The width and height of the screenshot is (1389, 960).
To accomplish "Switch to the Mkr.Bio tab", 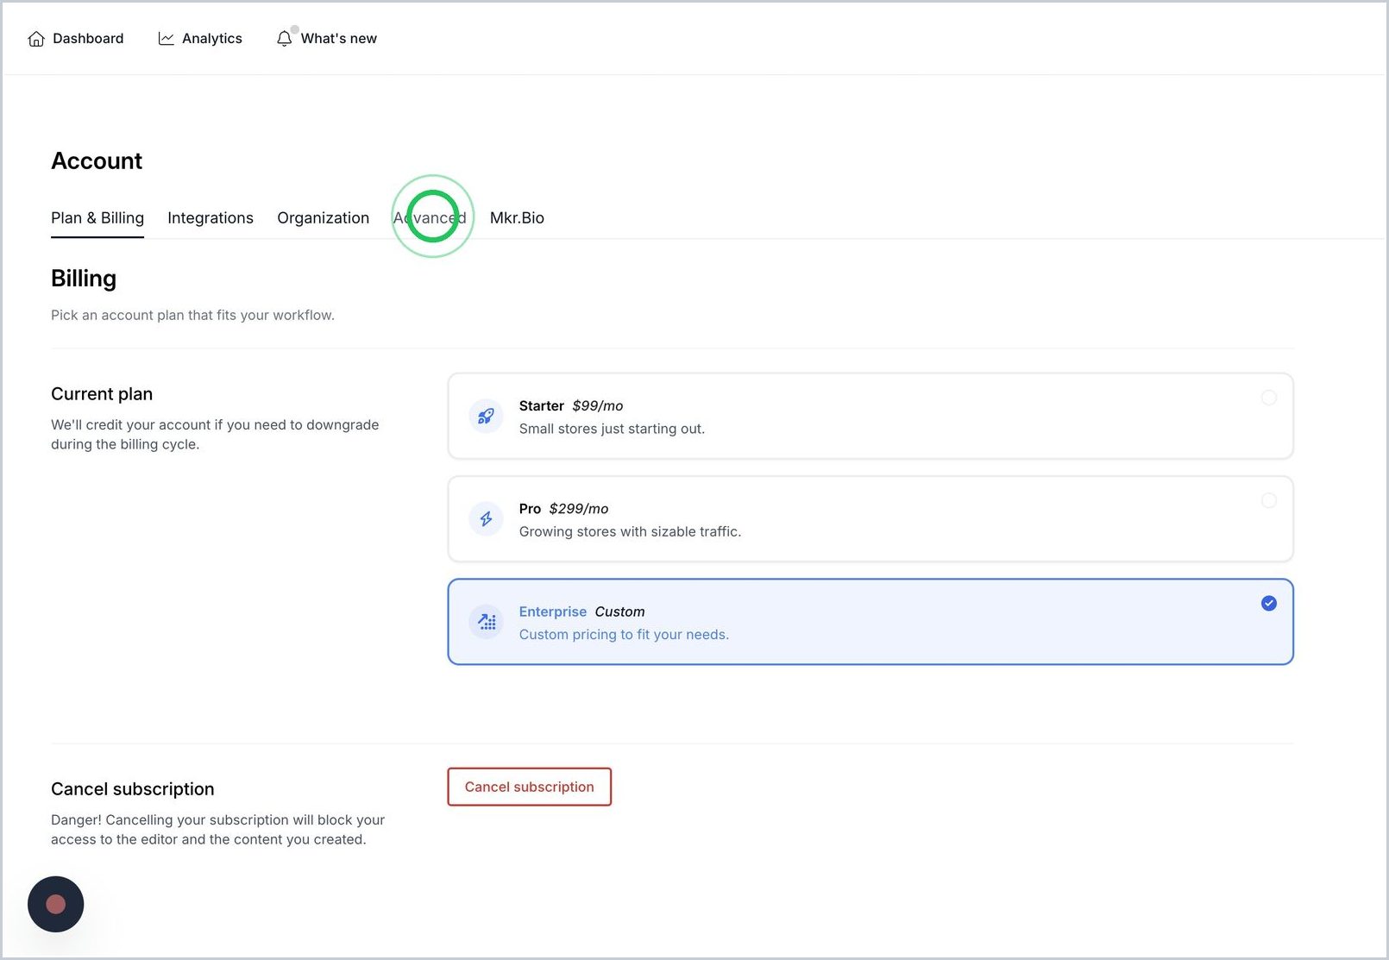I will click(x=517, y=218).
